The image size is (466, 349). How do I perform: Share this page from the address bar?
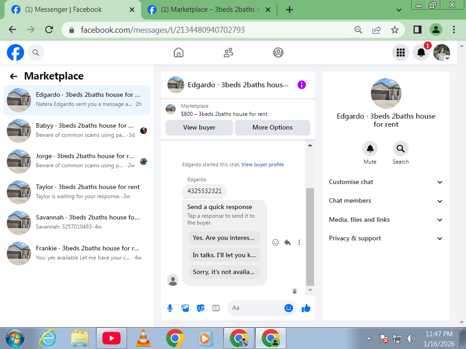(376, 30)
